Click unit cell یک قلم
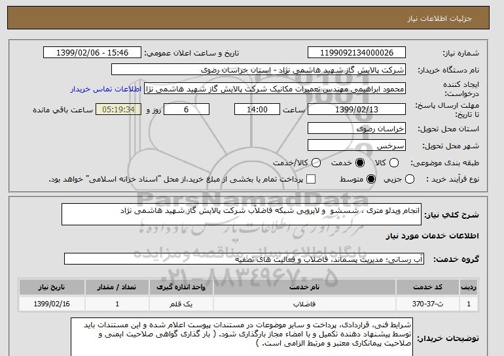The width and height of the screenshot is (504, 356). pyautogui.click(x=181, y=304)
